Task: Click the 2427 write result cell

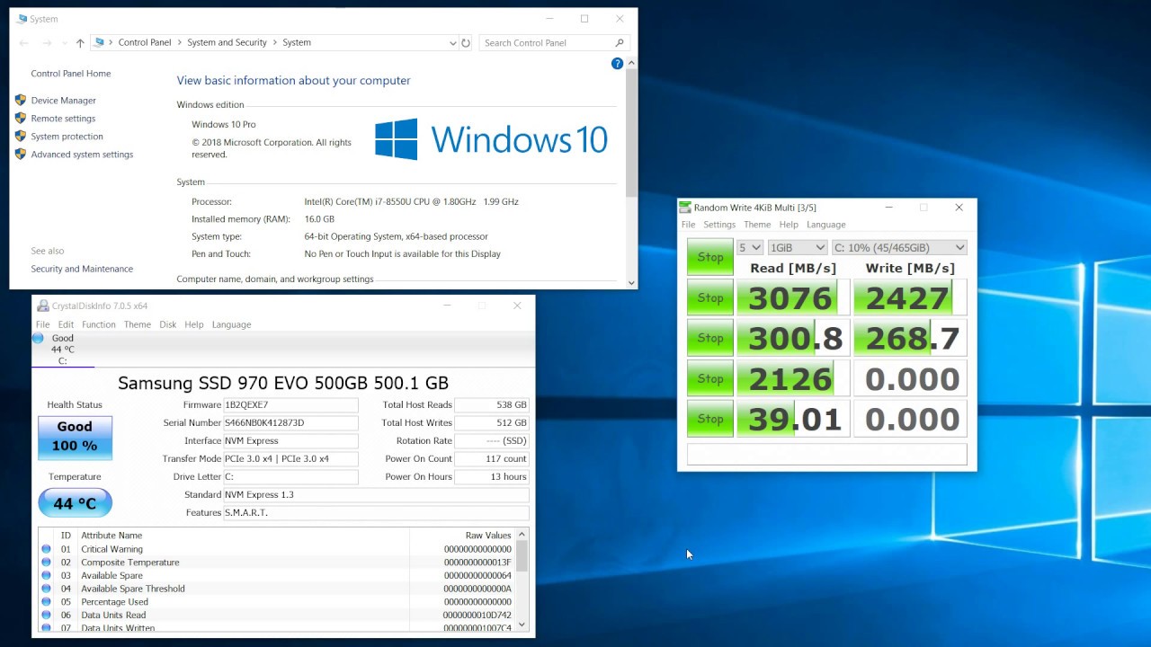Action: (x=910, y=297)
